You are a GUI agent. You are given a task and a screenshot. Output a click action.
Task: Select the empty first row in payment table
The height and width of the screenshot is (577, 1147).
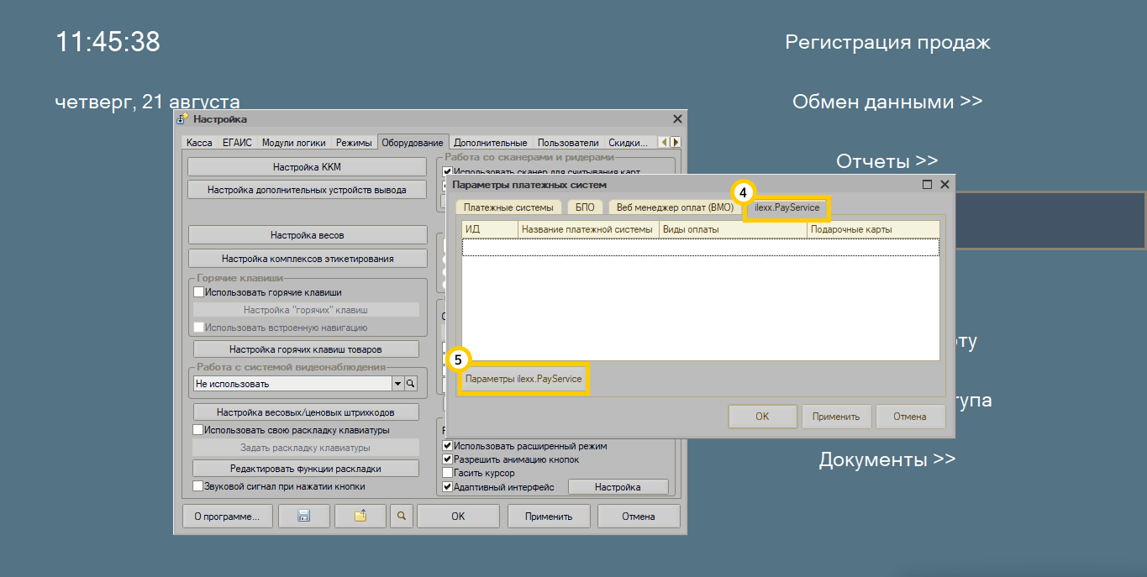coord(699,247)
